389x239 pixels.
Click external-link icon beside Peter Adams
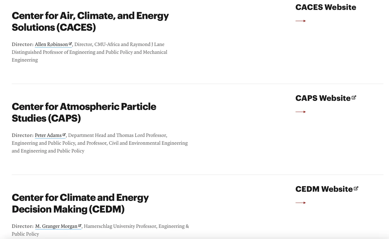[x=64, y=135]
